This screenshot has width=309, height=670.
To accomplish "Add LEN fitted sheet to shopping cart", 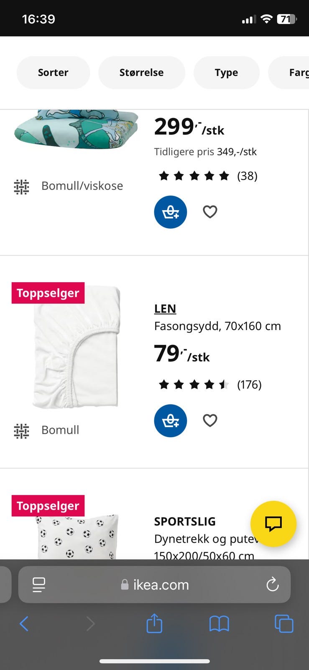I will click(x=170, y=420).
